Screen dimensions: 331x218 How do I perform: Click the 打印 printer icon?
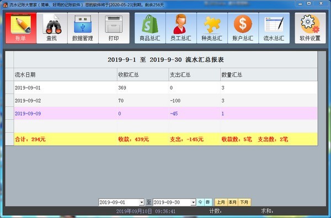[114, 28]
